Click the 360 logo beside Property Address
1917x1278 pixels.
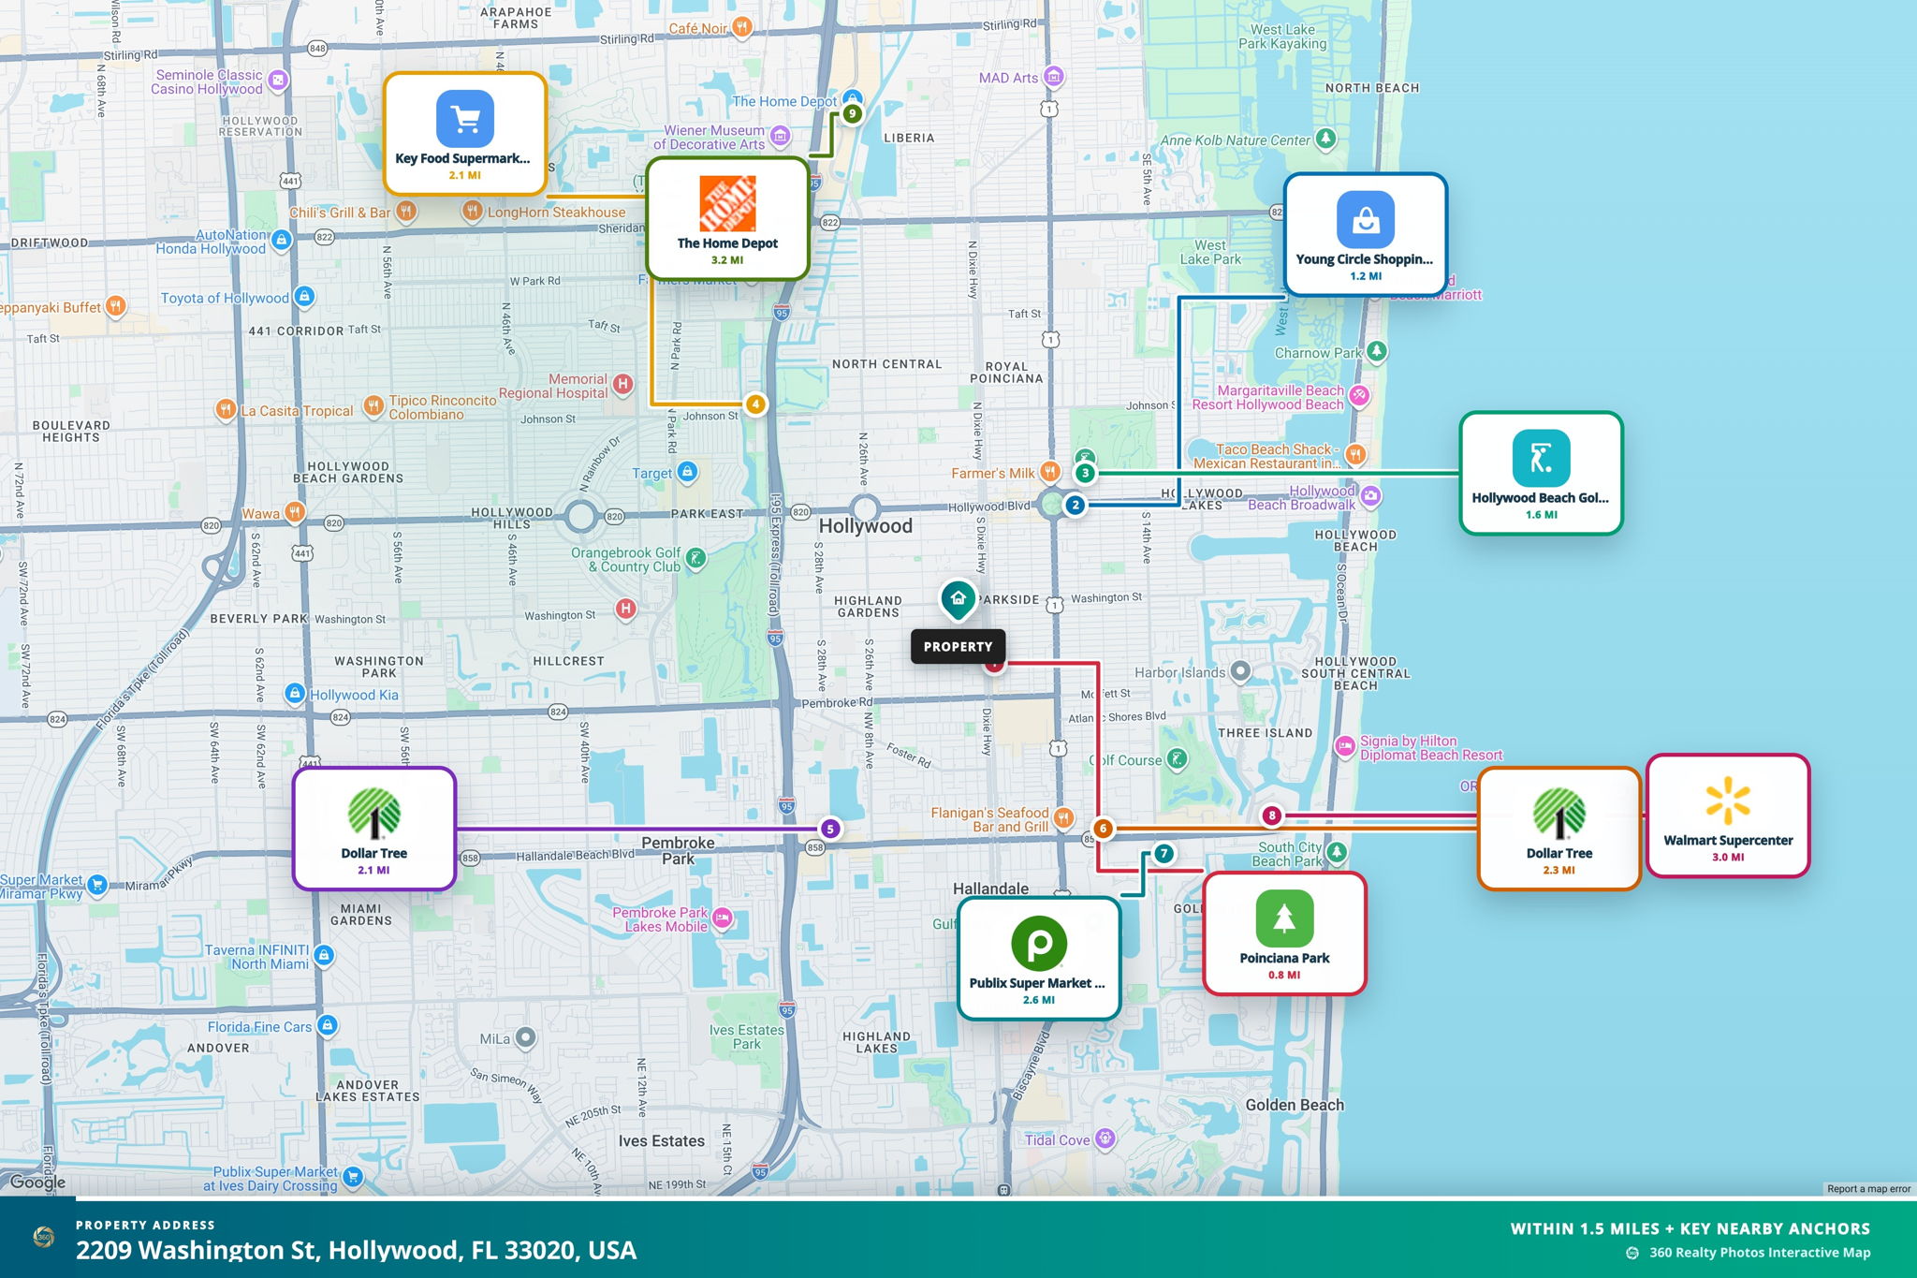tap(43, 1237)
